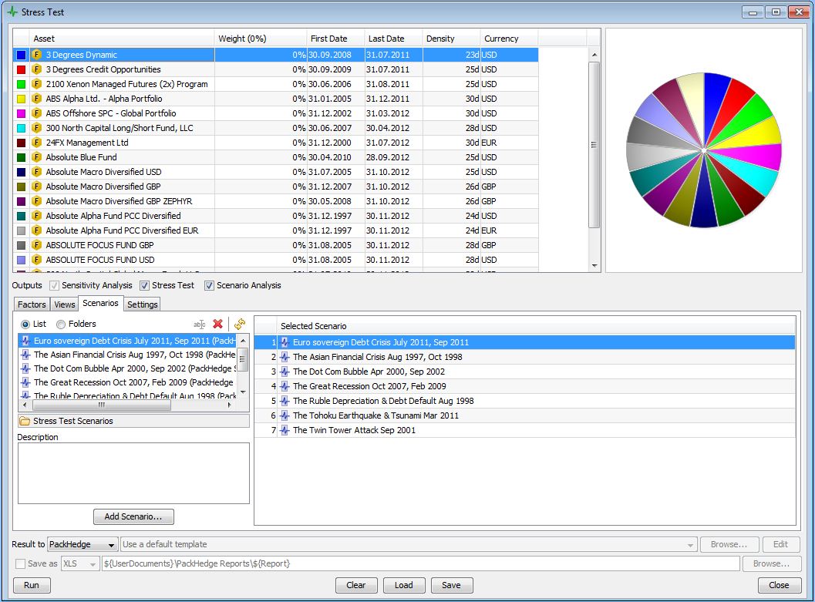Click icon of selected scenario 2 Asian Financial Crisis
815x602 pixels.
285,357
